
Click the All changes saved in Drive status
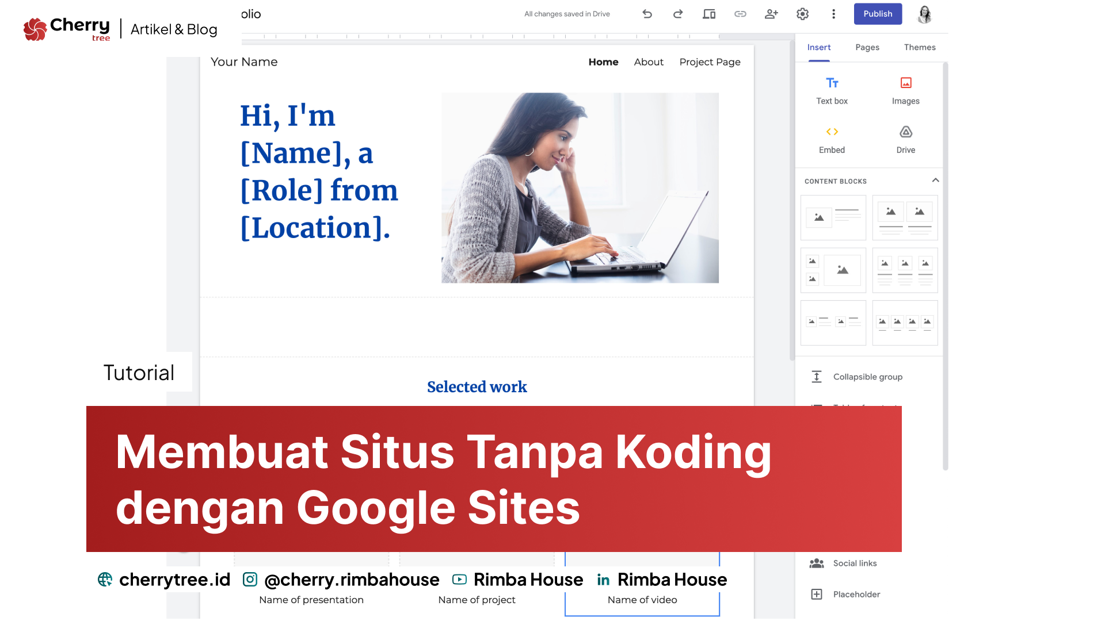point(567,14)
